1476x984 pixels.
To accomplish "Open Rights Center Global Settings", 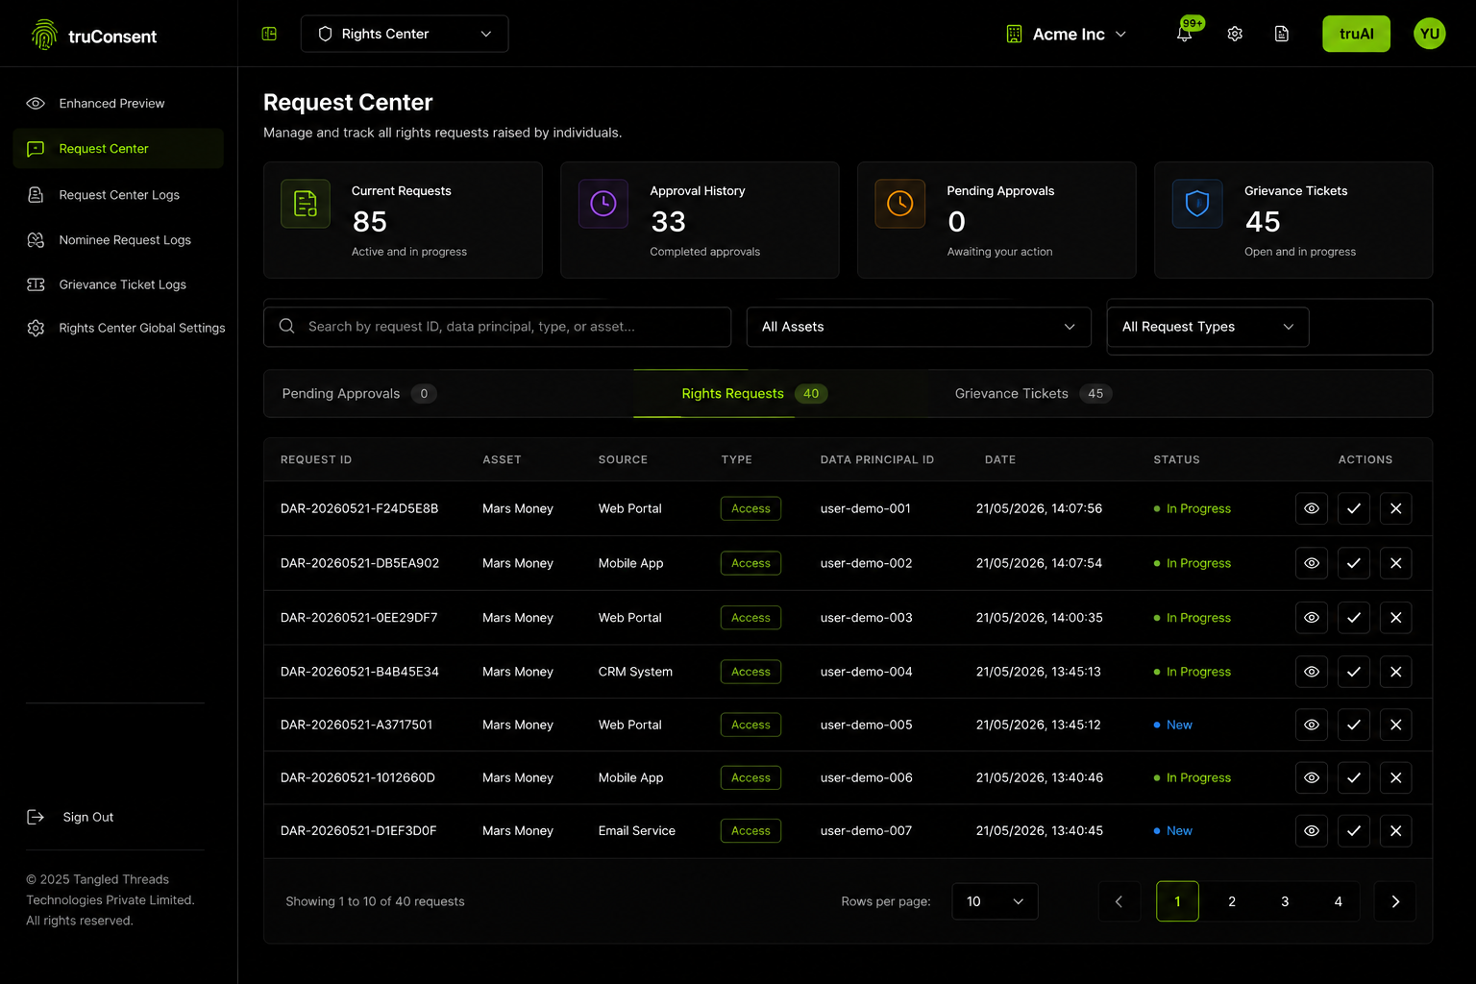I will tap(125, 328).
